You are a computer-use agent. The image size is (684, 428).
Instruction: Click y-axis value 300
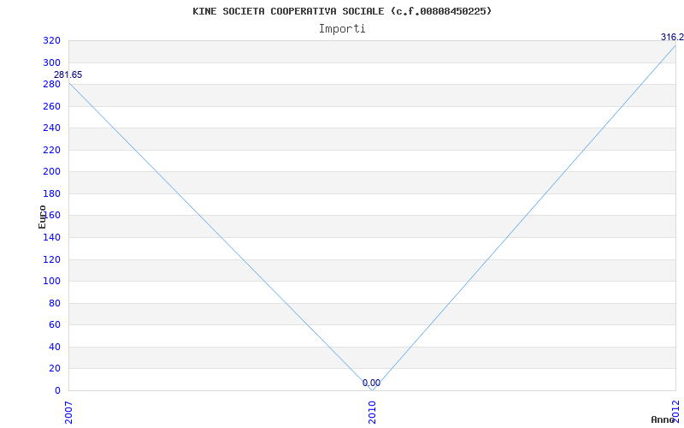click(x=51, y=62)
